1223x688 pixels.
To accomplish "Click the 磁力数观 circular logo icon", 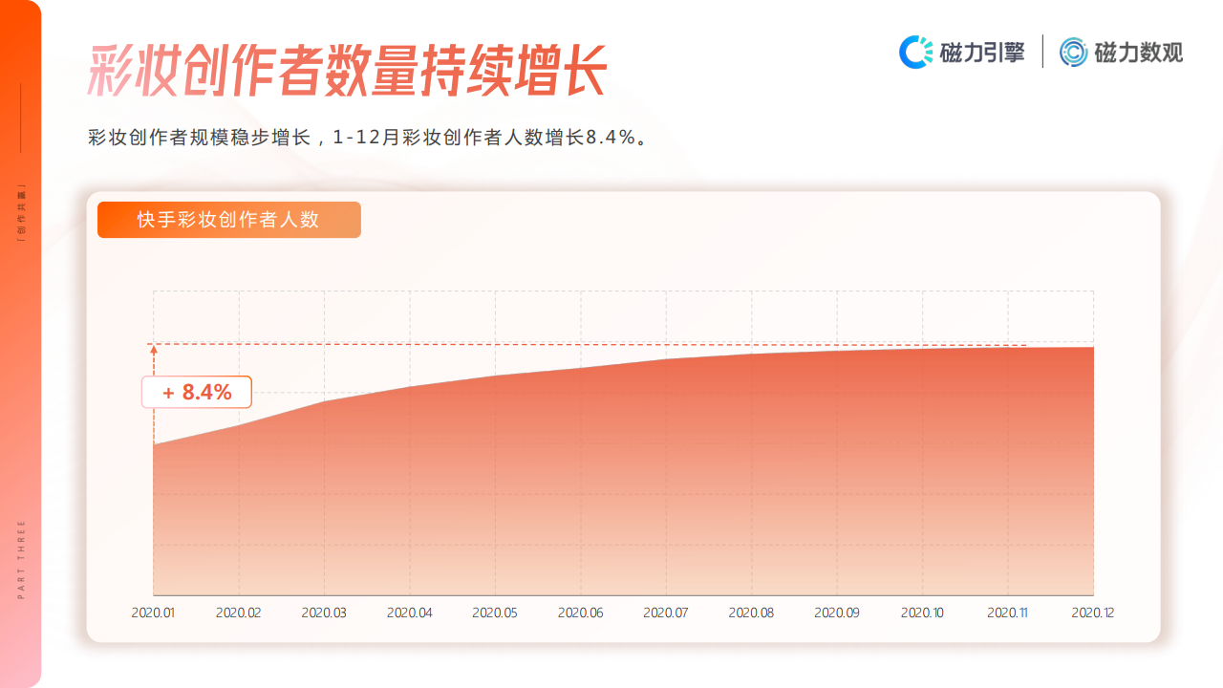I will [x=1075, y=52].
